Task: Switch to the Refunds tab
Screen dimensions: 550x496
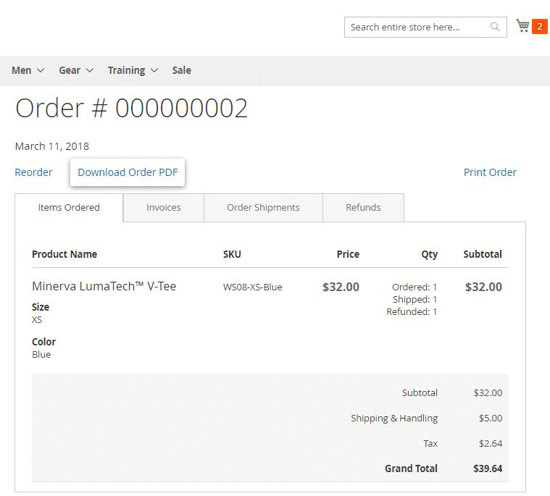Action: [363, 207]
